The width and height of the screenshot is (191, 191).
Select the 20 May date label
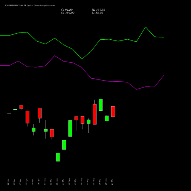click(106, 181)
